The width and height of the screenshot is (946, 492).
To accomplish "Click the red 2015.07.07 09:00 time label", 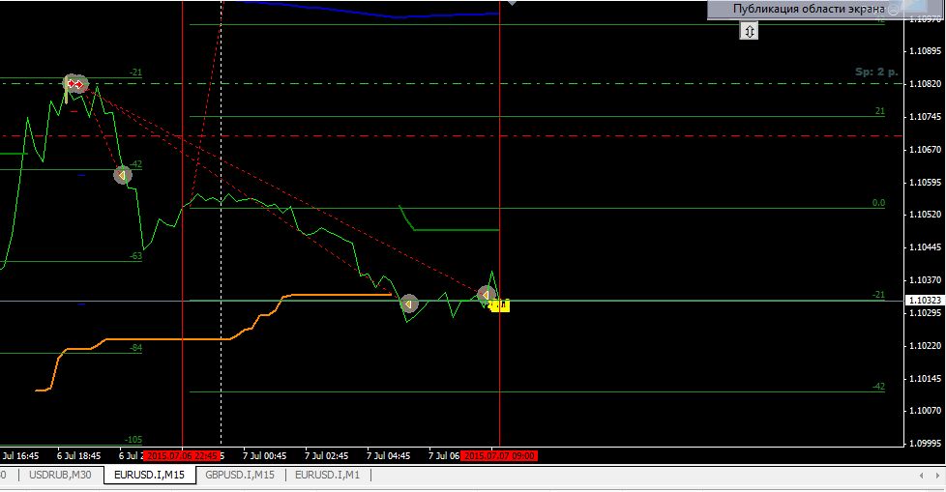I will pos(499,455).
